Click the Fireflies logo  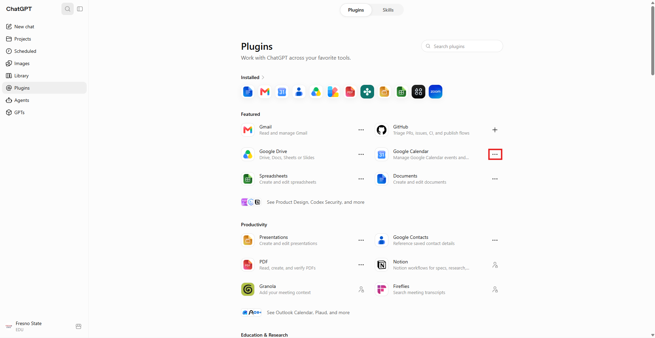tap(382, 289)
